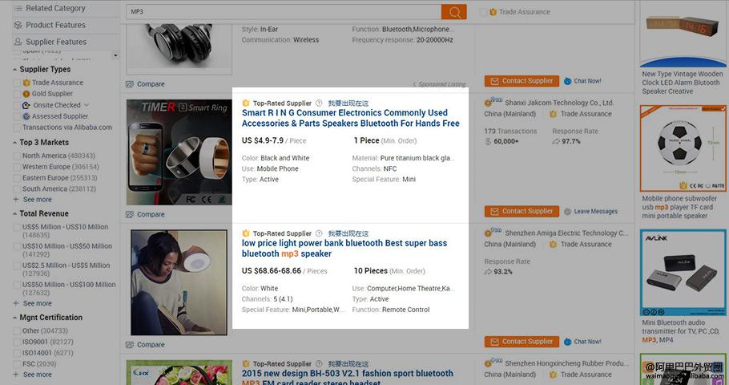Open the Product Features tab
Image resolution: width=729 pixels, height=385 pixels.
(54, 25)
